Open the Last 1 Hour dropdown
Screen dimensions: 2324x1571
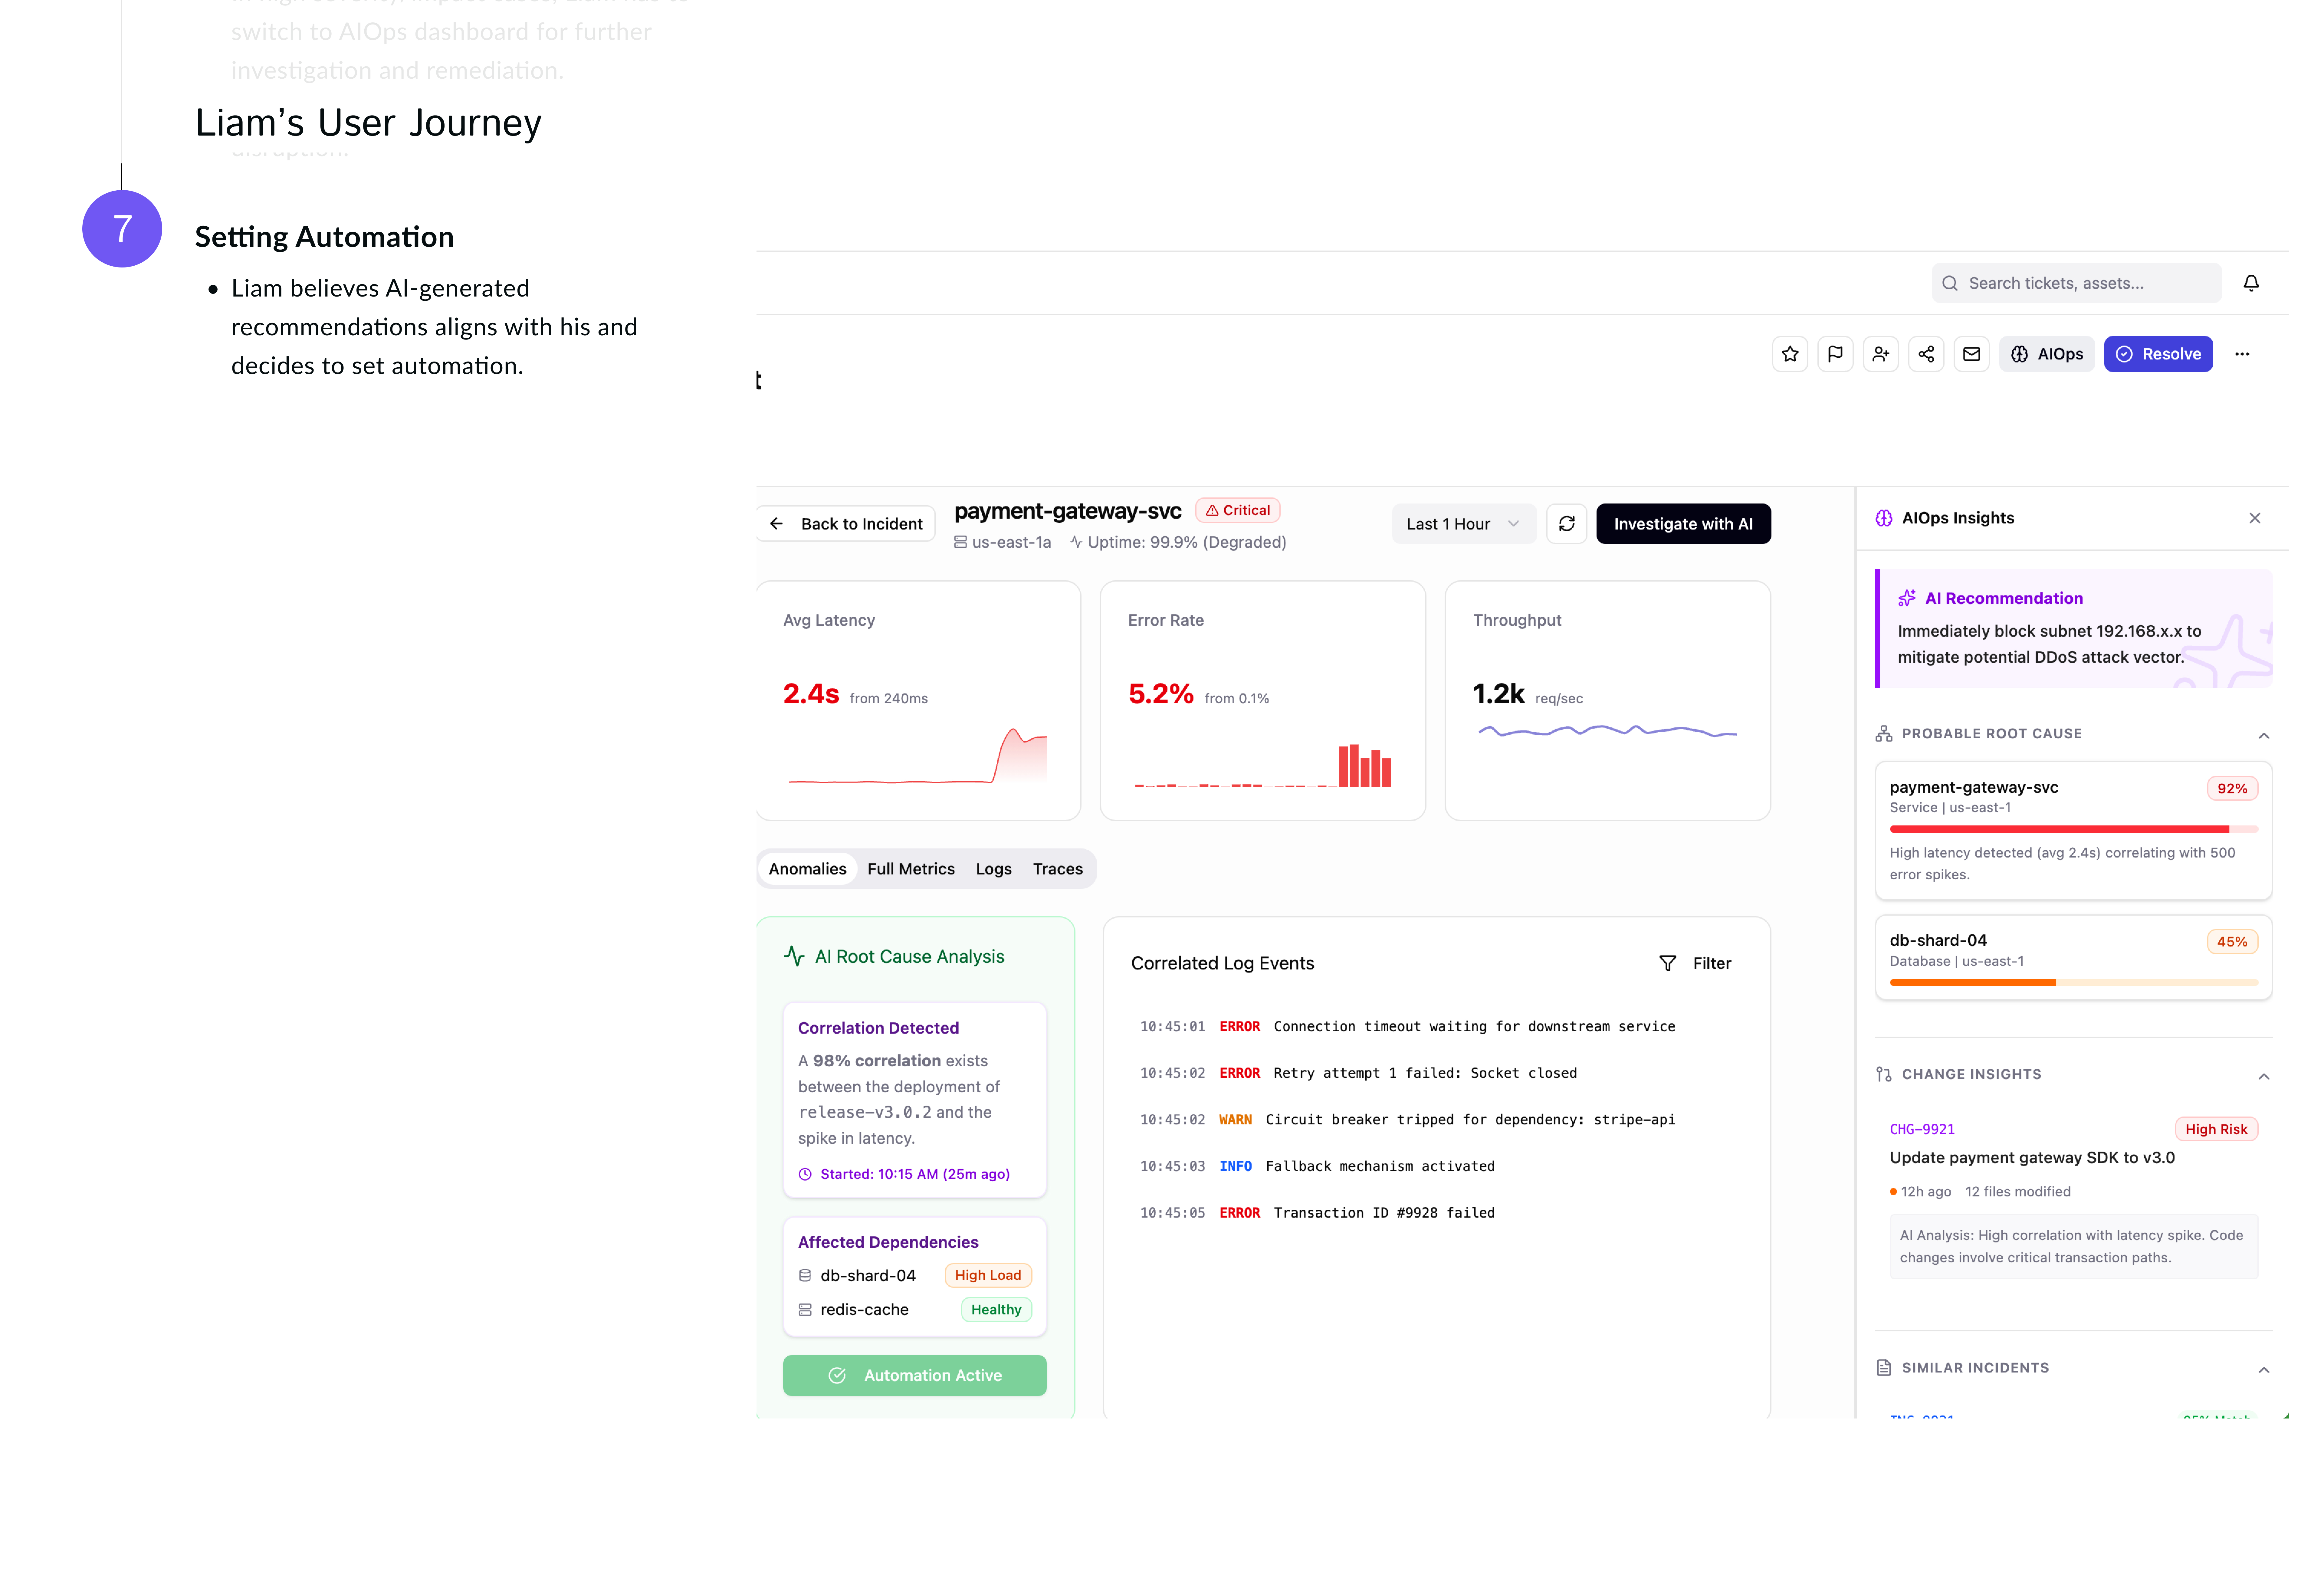point(1462,524)
